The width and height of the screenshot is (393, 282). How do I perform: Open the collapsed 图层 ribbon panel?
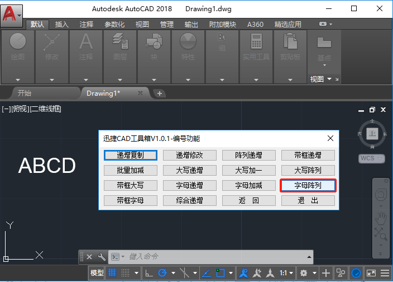(x=120, y=57)
